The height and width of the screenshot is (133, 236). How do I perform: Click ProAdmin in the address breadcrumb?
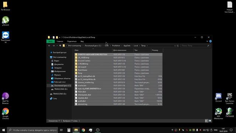pyautogui.click(x=116, y=45)
